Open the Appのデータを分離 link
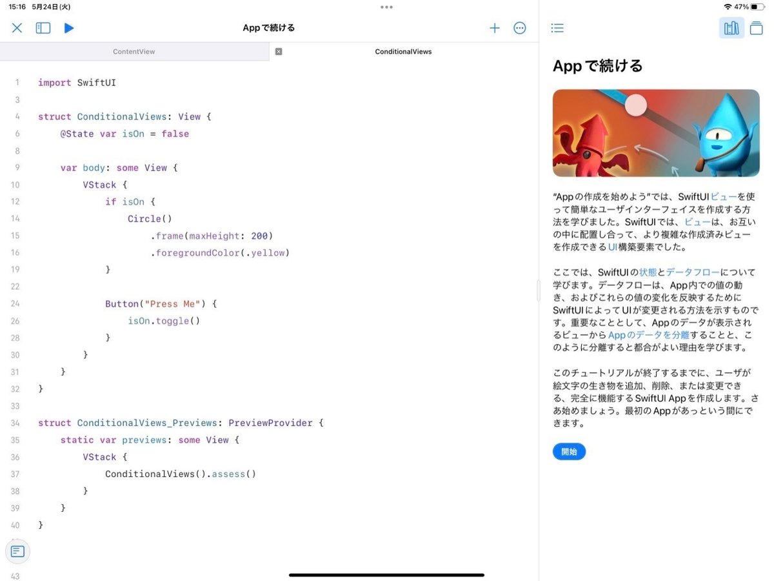Image resolution: width=774 pixels, height=581 pixels. pos(649,334)
